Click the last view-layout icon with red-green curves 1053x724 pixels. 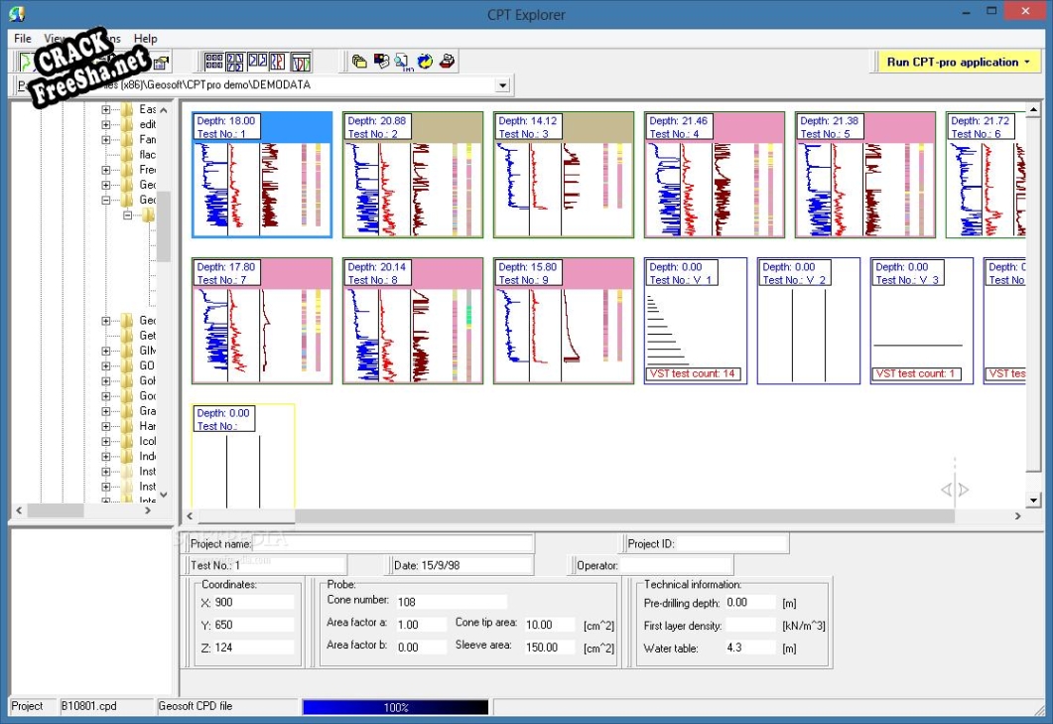point(301,62)
